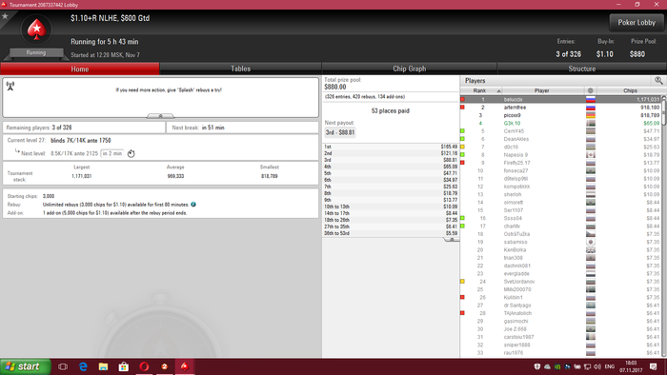Sort players by Rank column header
Screen dimensions: 667x375
[481, 90]
